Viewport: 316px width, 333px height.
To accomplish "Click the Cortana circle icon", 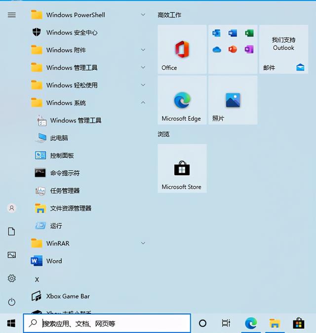I will coord(202,324).
